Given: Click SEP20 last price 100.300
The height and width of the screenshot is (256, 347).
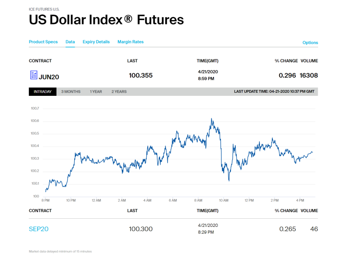Looking at the screenshot, I should point(141,229).
